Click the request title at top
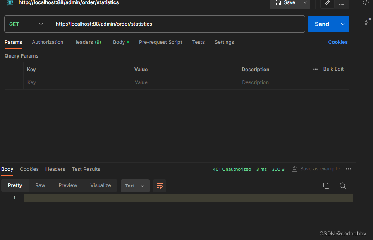The height and width of the screenshot is (240, 373). click(69, 3)
